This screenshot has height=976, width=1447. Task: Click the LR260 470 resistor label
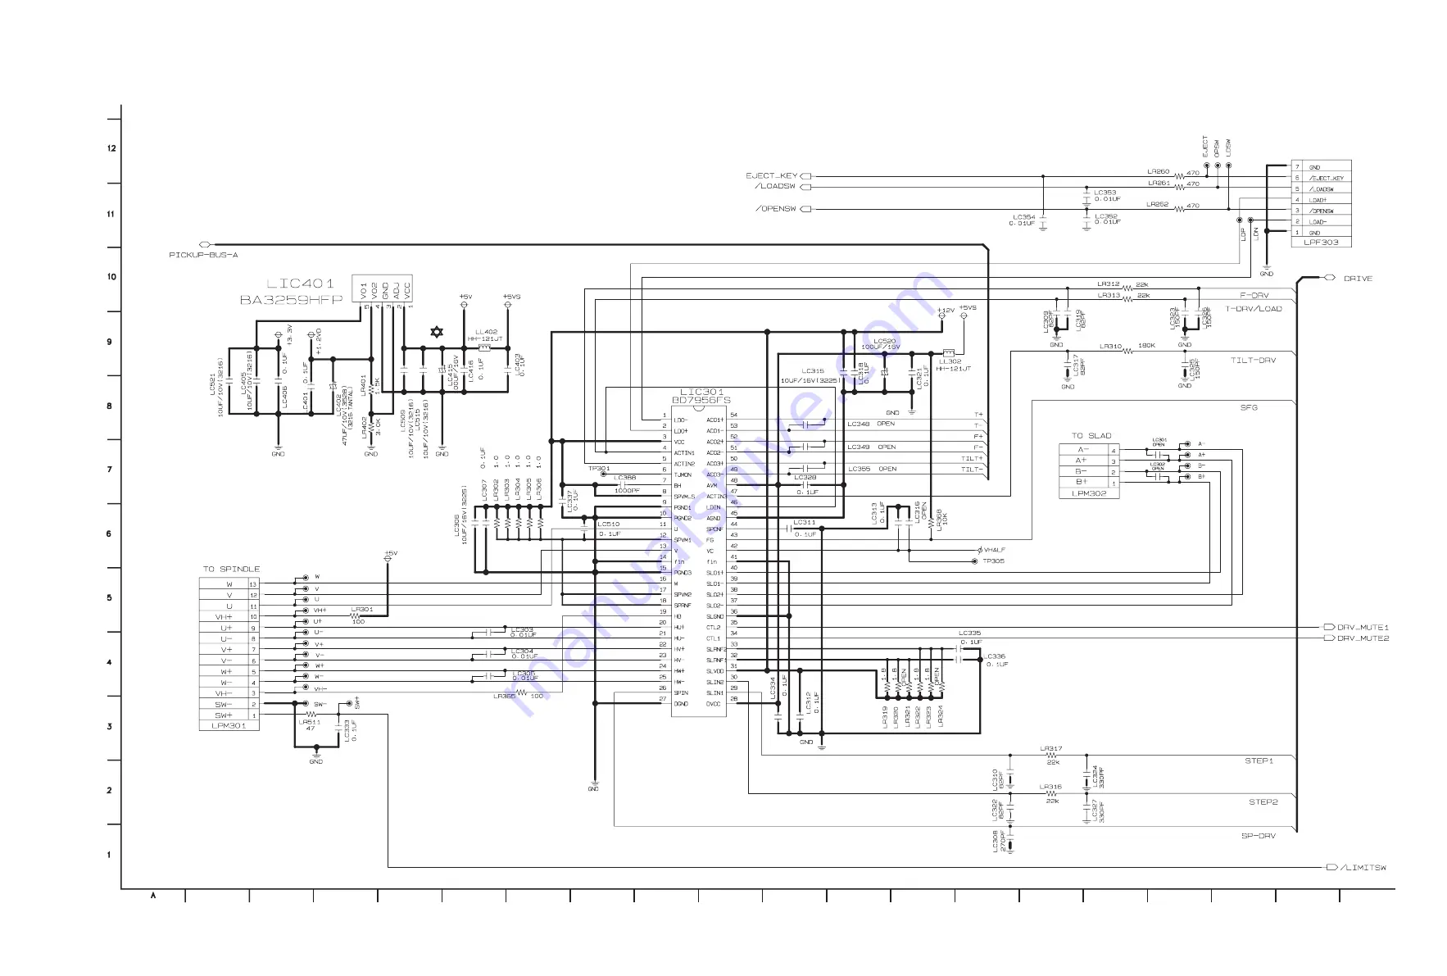(x=1173, y=173)
